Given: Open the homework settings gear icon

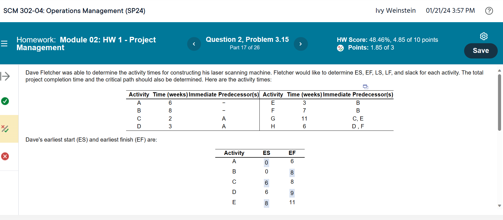Looking at the screenshot, I should click(x=484, y=36).
